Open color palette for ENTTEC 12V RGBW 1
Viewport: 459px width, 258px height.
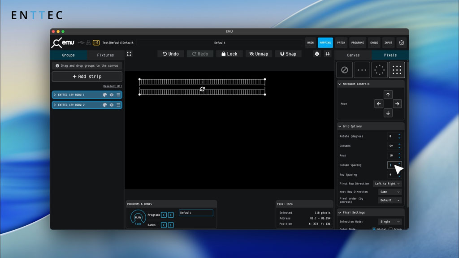[x=105, y=95]
